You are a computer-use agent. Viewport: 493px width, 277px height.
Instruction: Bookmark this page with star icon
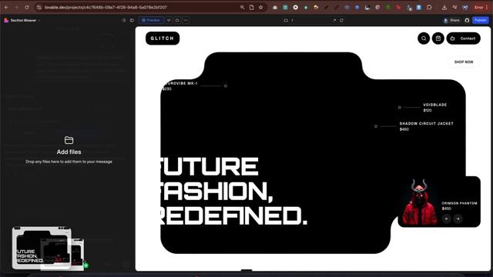[x=260, y=7]
